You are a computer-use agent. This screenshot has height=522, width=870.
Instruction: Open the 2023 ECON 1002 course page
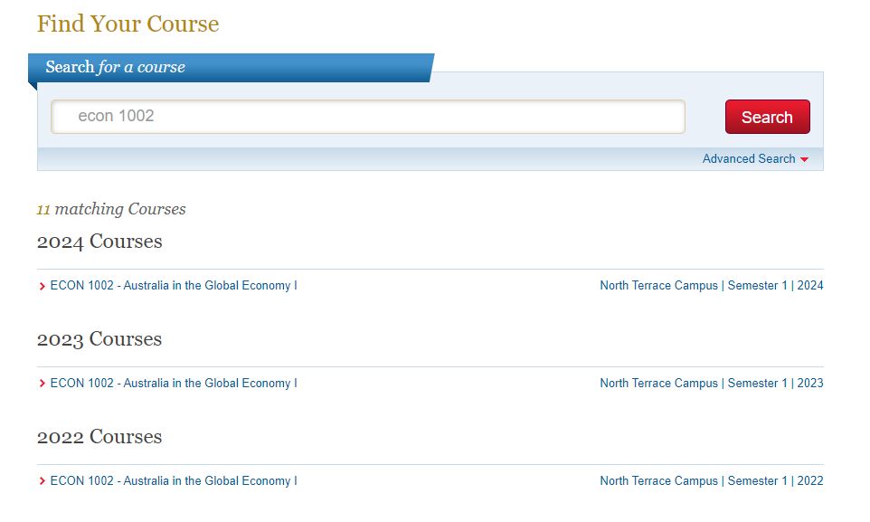coord(174,383)
